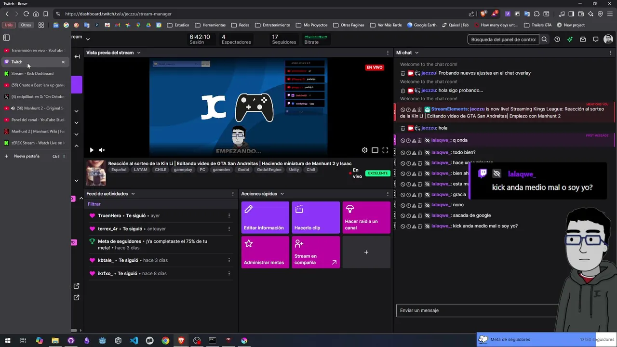The height and width of the screenshot is (347, 617).
Task: Click the search button beside dashboard search
Action: click(x=544, y=40)
